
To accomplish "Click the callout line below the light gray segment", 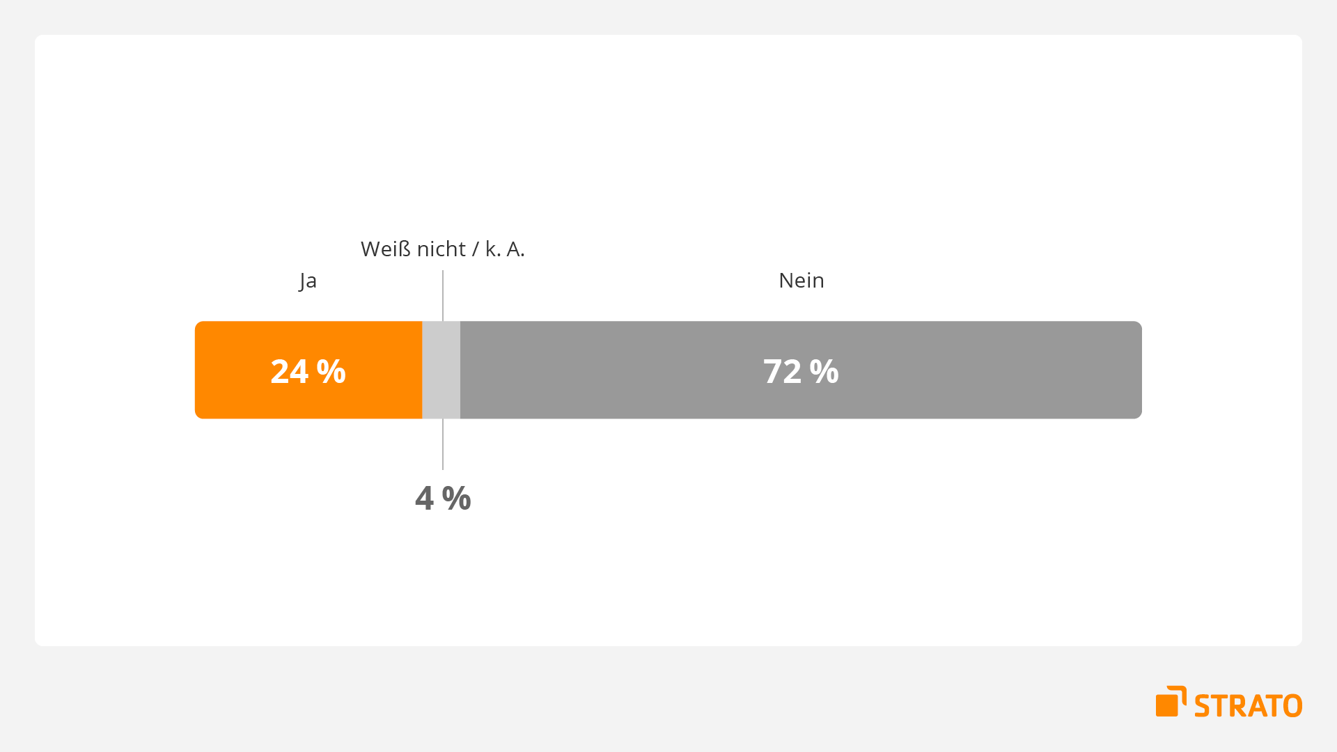I will click(443, 444).
